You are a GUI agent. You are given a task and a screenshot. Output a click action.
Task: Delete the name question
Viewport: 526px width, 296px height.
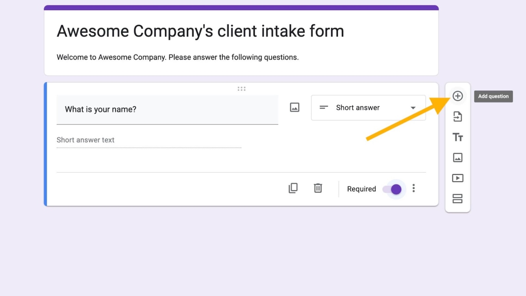pyautogui.click(x=318, y=188)
